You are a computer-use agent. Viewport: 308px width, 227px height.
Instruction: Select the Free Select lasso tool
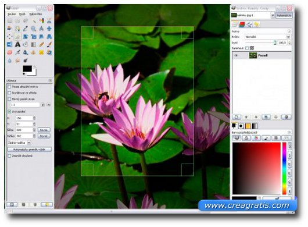26,20
